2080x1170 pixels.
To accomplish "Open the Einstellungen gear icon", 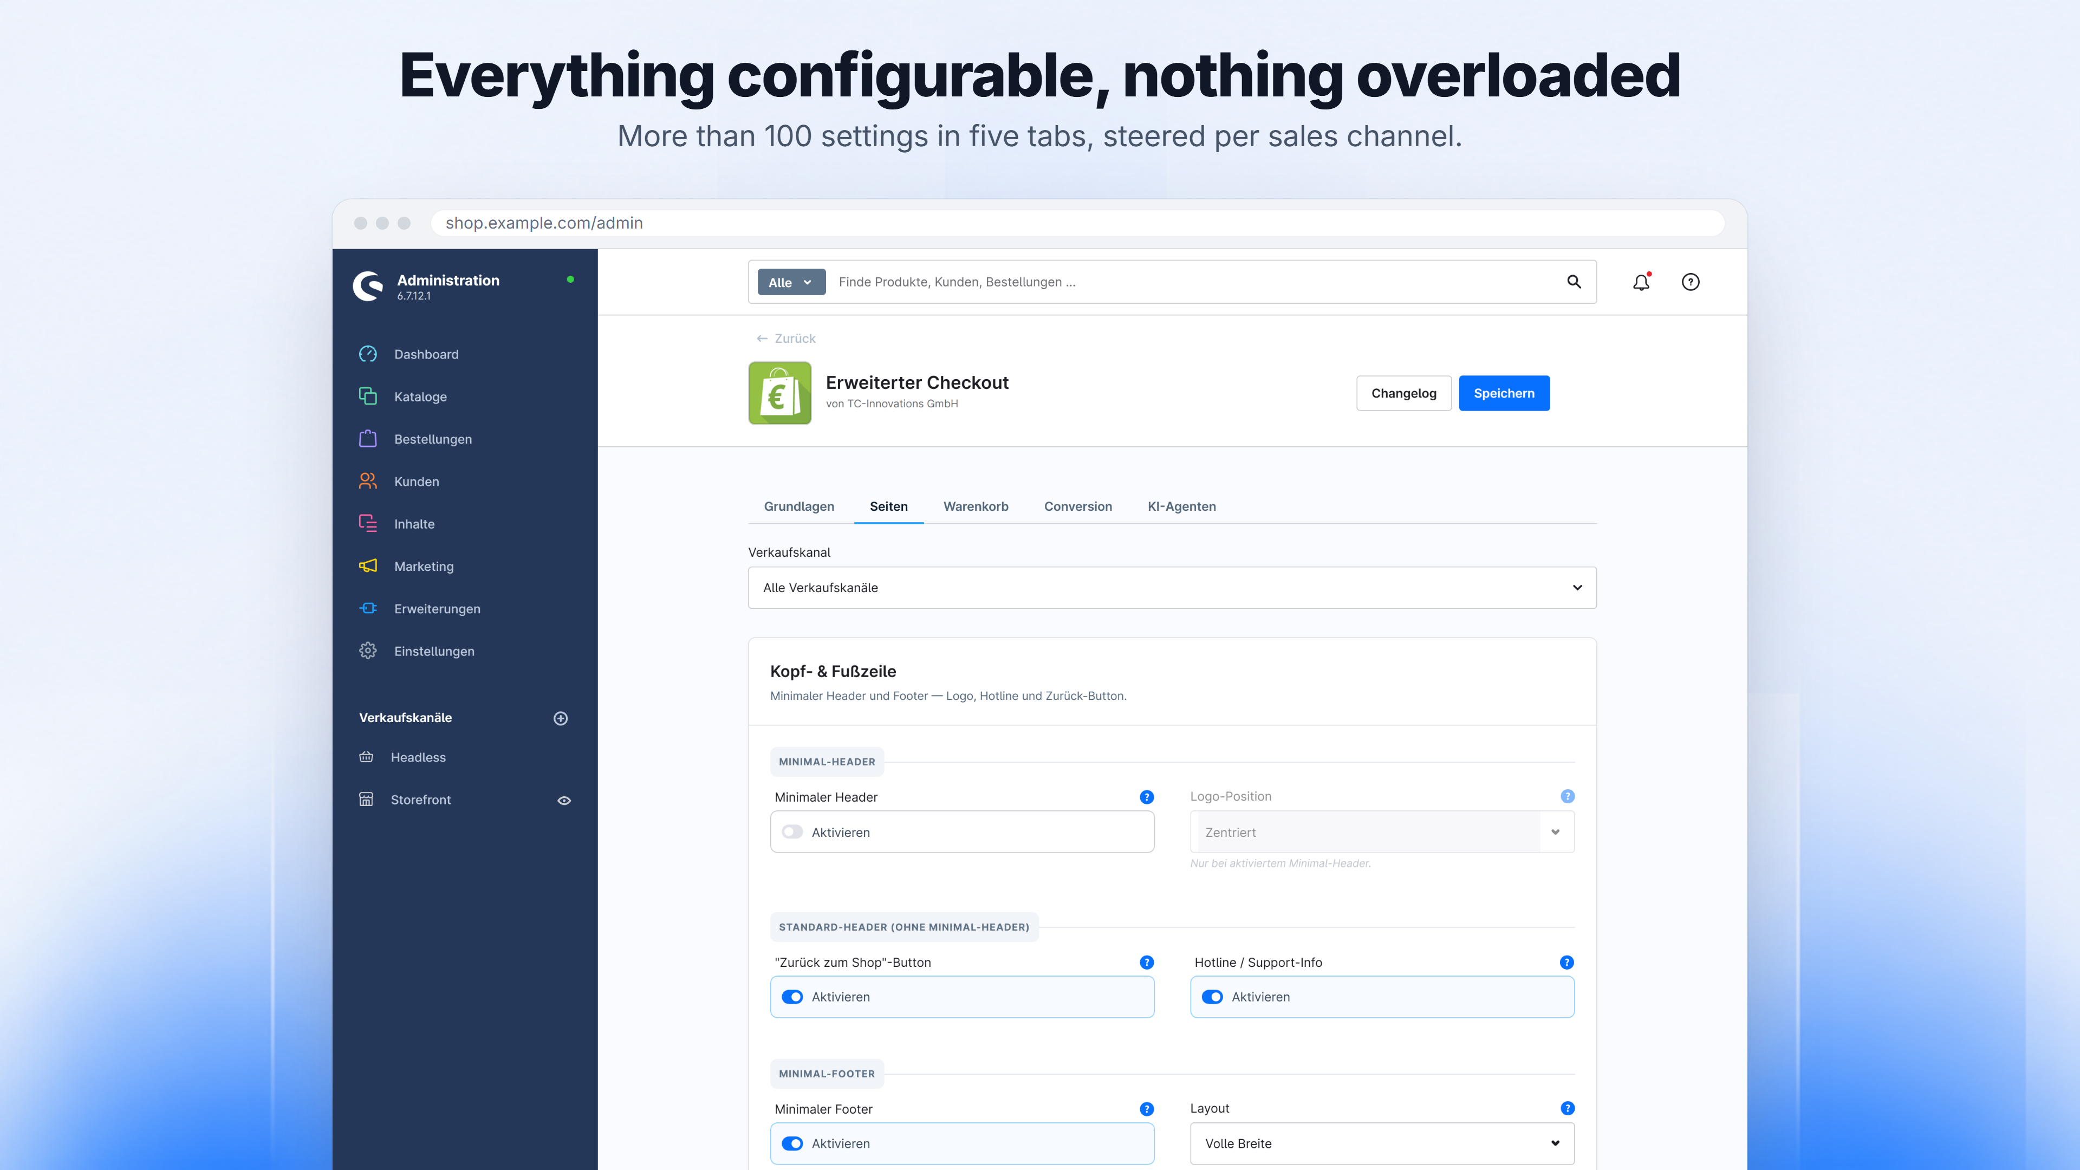I will tap(368, 651).
